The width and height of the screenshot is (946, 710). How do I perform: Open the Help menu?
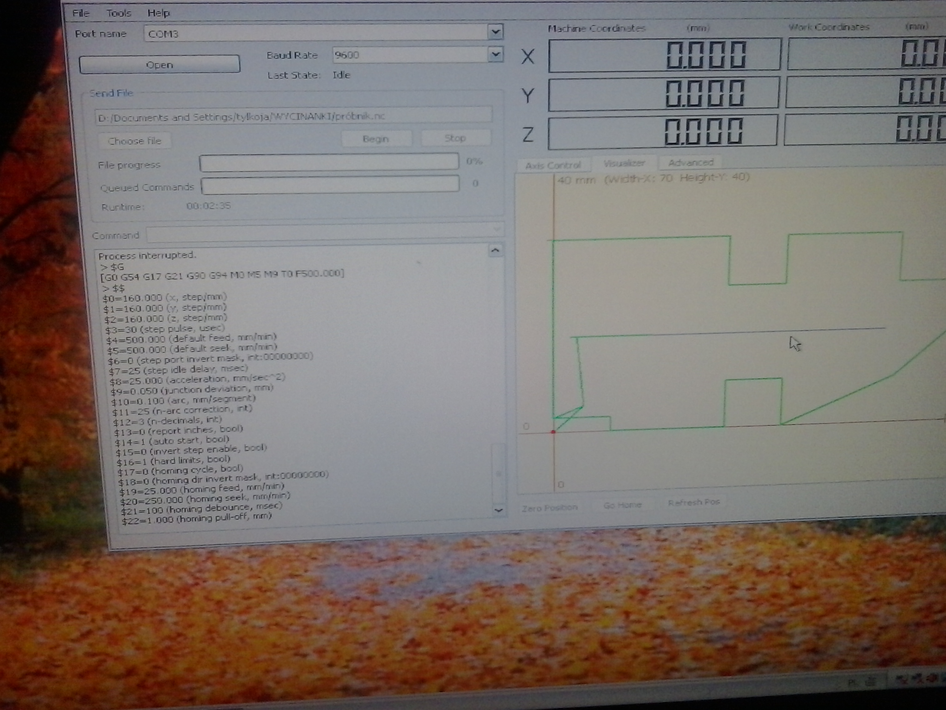point(158,13)
